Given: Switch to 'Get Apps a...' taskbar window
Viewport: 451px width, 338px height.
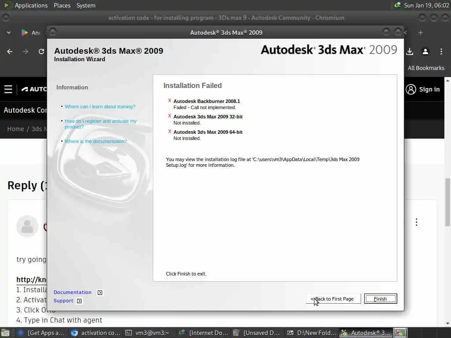Looking at the screenshot, I should tap(41, 333).
